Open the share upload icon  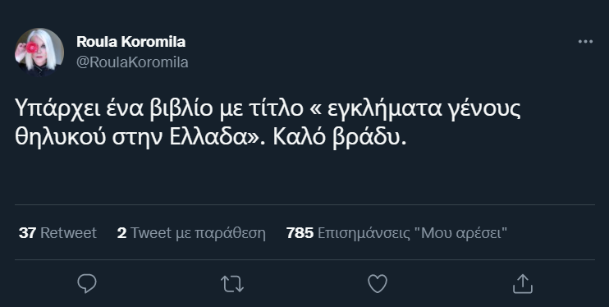coord(522,284)
